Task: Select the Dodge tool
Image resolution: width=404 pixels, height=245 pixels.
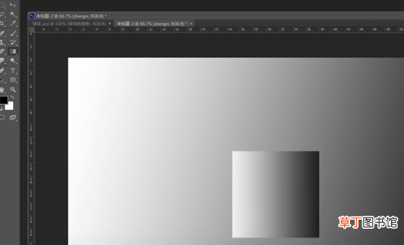Action: click(13, 61)
